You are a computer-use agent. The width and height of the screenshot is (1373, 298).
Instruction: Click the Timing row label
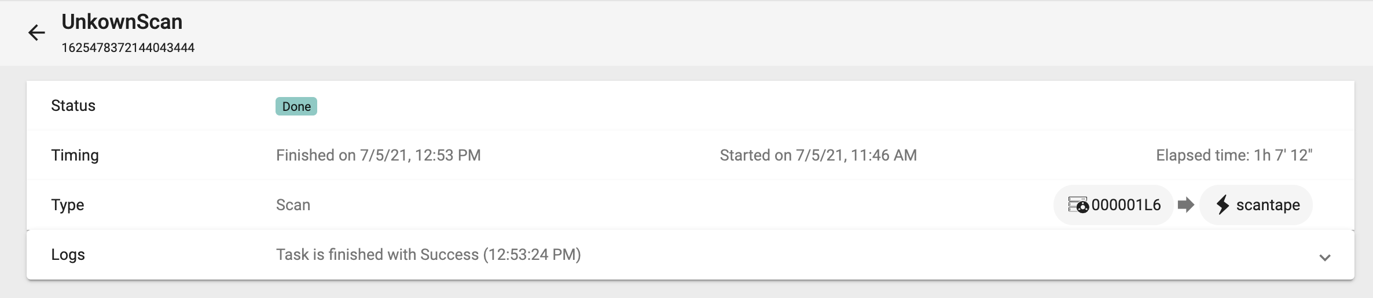[75, 155]
